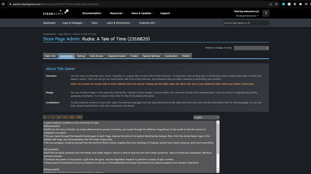Reload the page with the browser refresh icon
Viewport: 311px width, 174px height.
pyautogui.click(x=3, y=4)
